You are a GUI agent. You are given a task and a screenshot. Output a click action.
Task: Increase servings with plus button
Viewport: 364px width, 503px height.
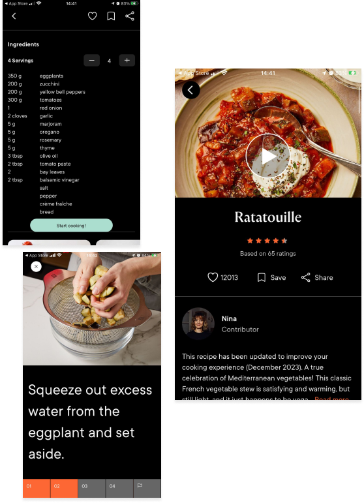pyautogui.click(x=127, y=60)
